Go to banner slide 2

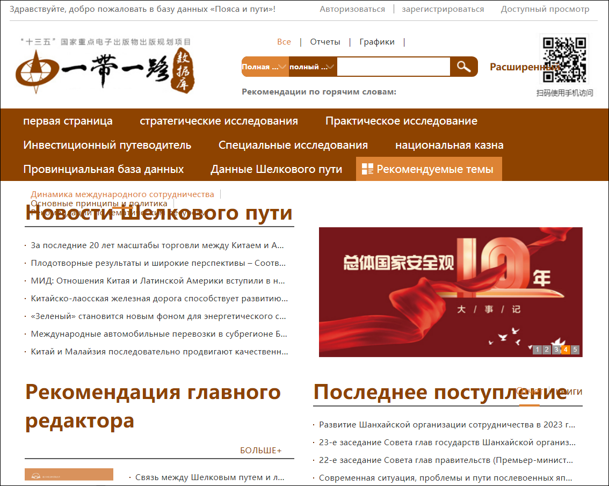coord(547,350)
